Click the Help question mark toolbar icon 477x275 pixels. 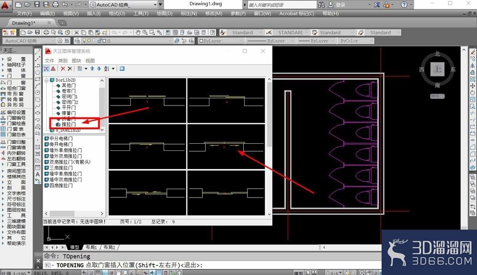[x=213, y=32]
